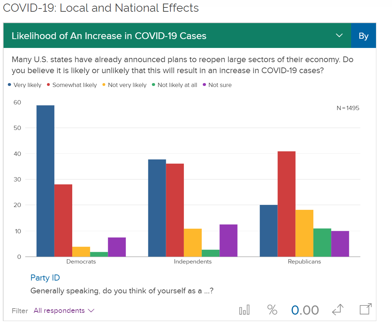The height and width of the screenshot is (326, 392).
Task: Click the percent display icon
Action: (272, 310)
